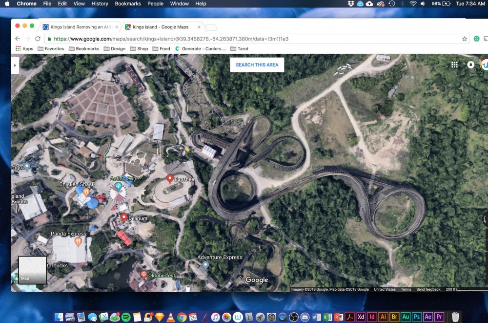Click the Delirium red map pin
Image resolution: width=488 pixels, height=323 pixels.
124,217
